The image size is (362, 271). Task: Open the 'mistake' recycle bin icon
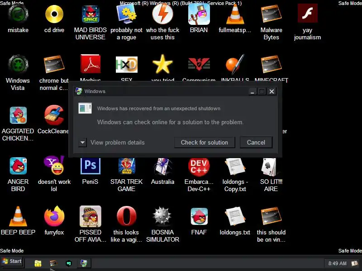pos(18,14)
